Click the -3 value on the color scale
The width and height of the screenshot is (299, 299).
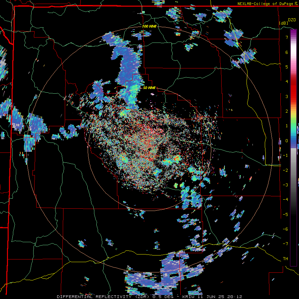click(x=285, y=185)
